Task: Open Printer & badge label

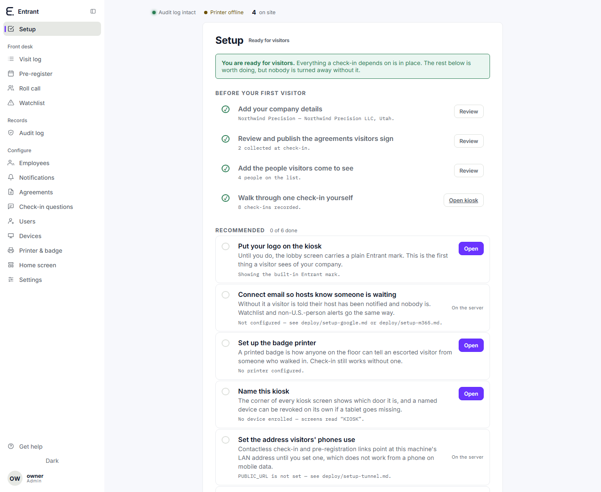Action: [x=40, y=251]
